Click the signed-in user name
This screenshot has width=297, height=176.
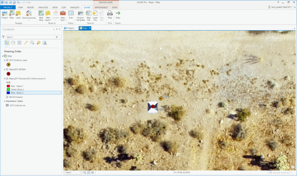(x=281, y=7)
